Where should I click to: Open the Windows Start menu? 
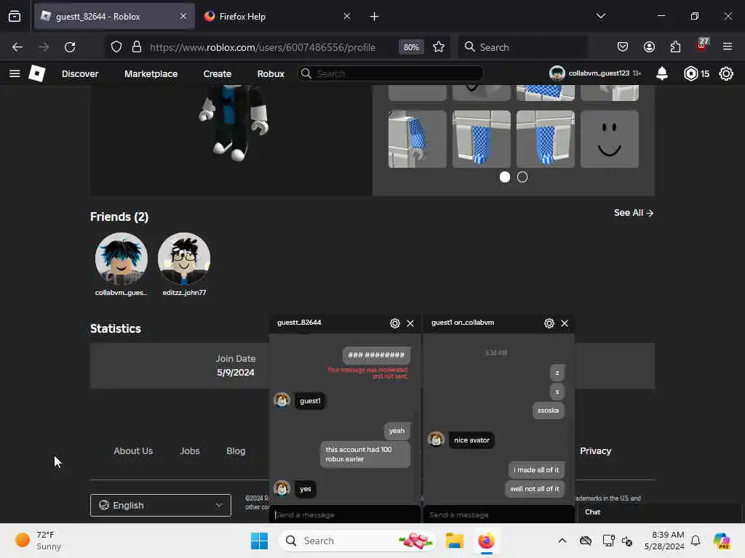pos(260,541)
